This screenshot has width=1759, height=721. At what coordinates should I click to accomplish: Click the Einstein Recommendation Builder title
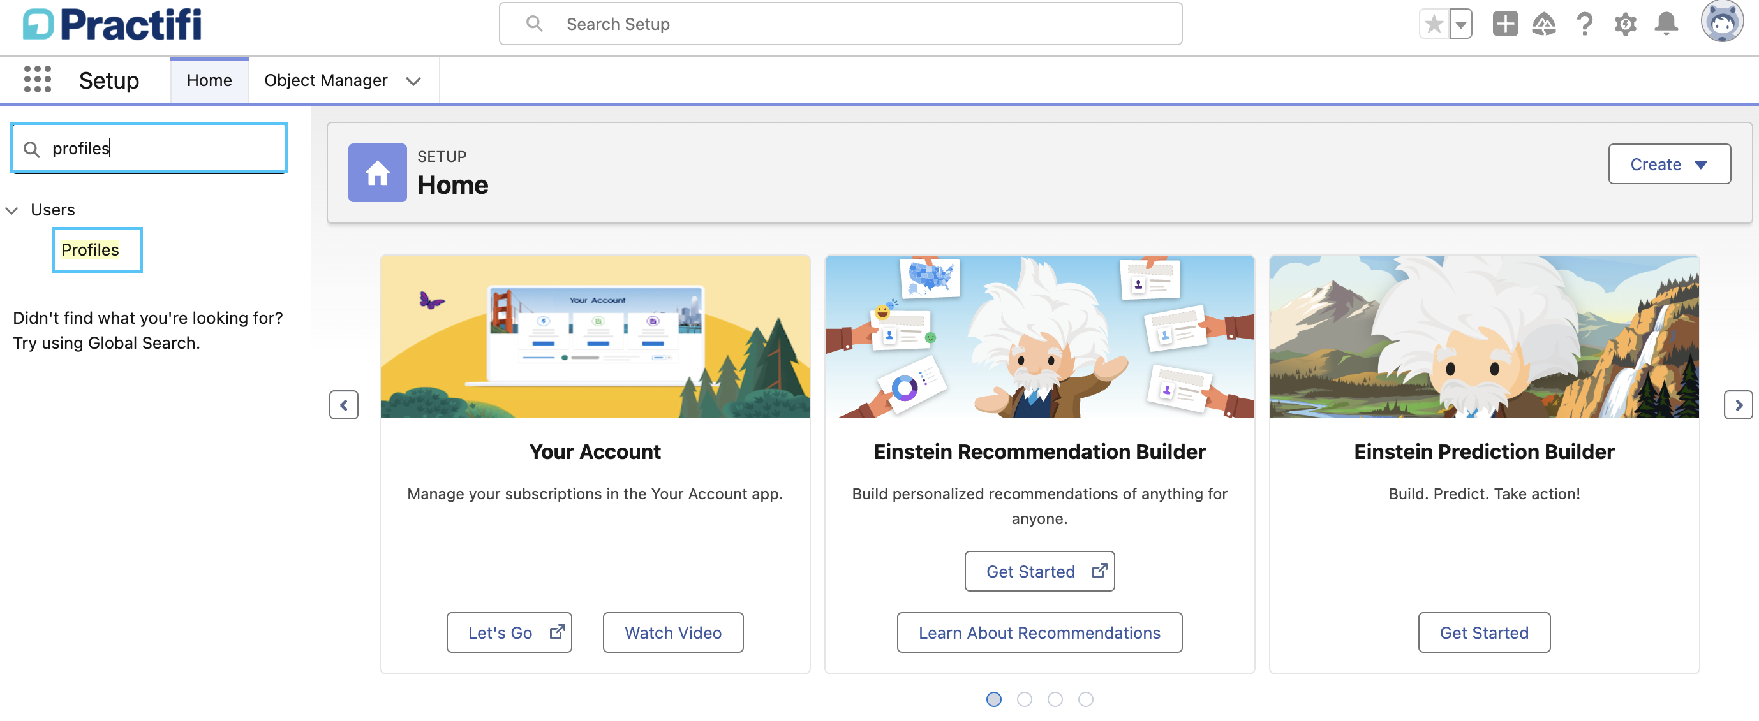[x=1039, y=451]
